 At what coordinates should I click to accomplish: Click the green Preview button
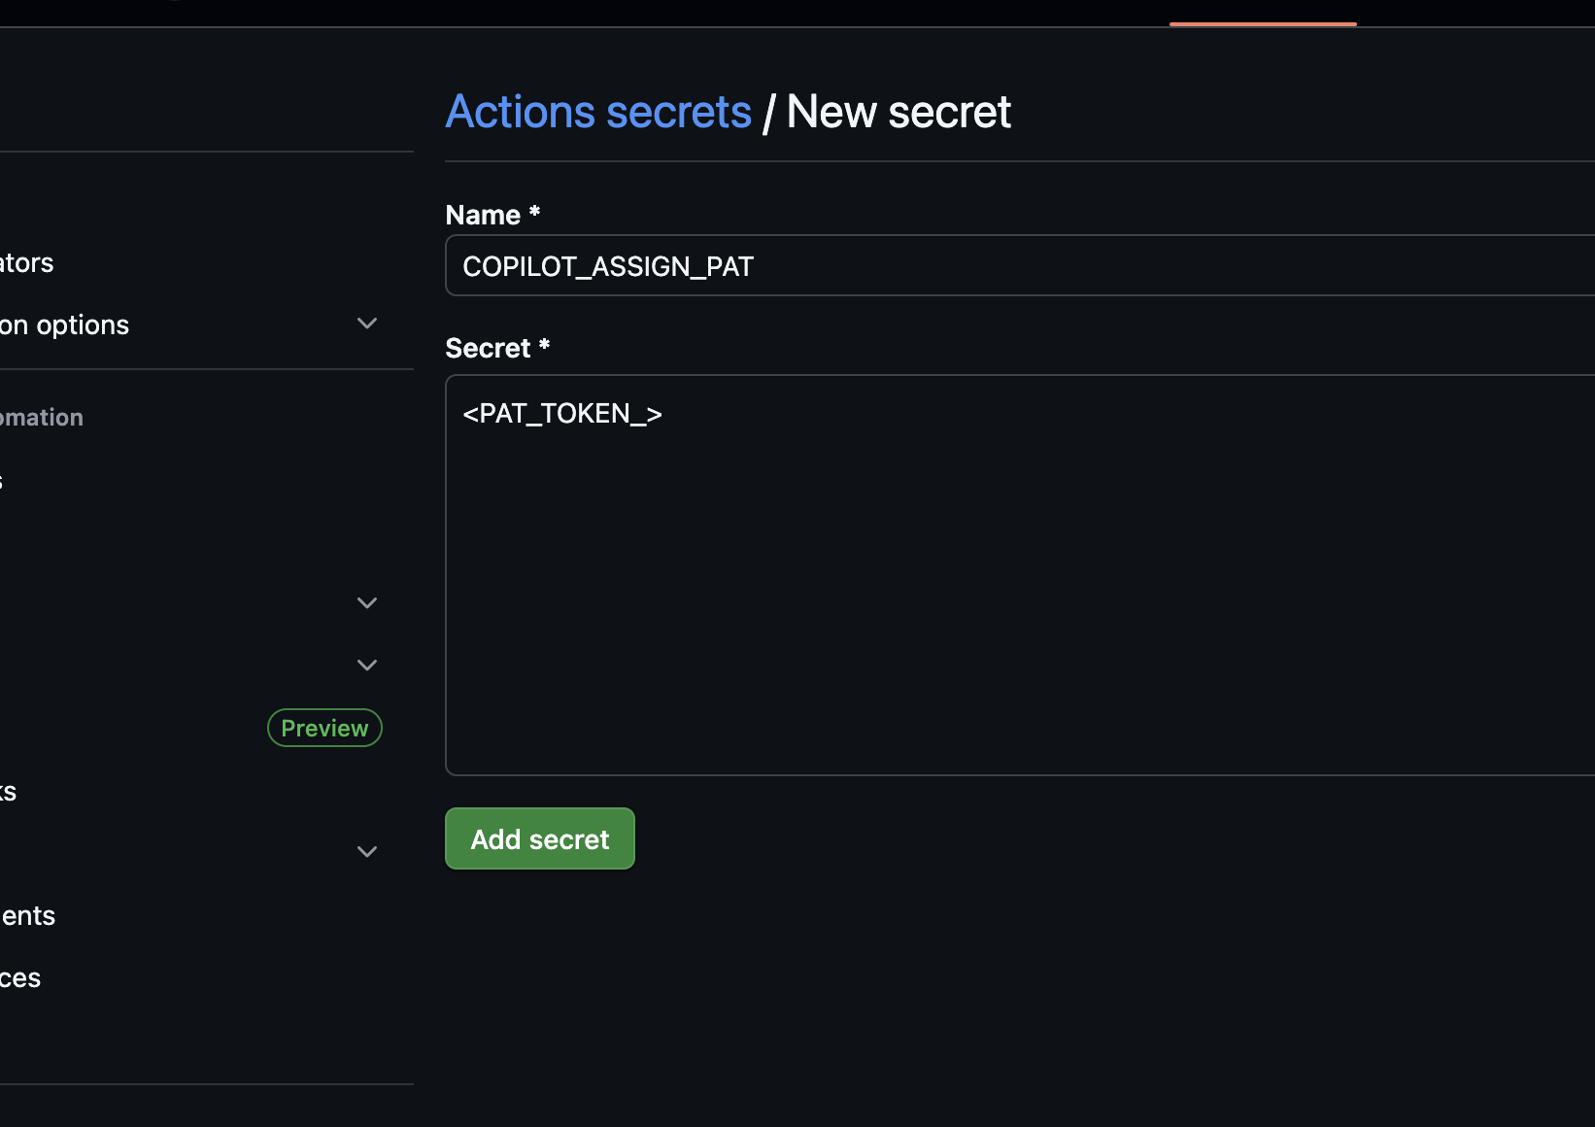pyautogui.click(x=323, y=727)
